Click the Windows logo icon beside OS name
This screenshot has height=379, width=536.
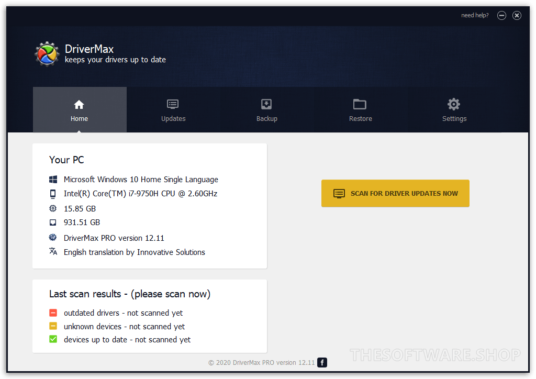tap(53, 180)
